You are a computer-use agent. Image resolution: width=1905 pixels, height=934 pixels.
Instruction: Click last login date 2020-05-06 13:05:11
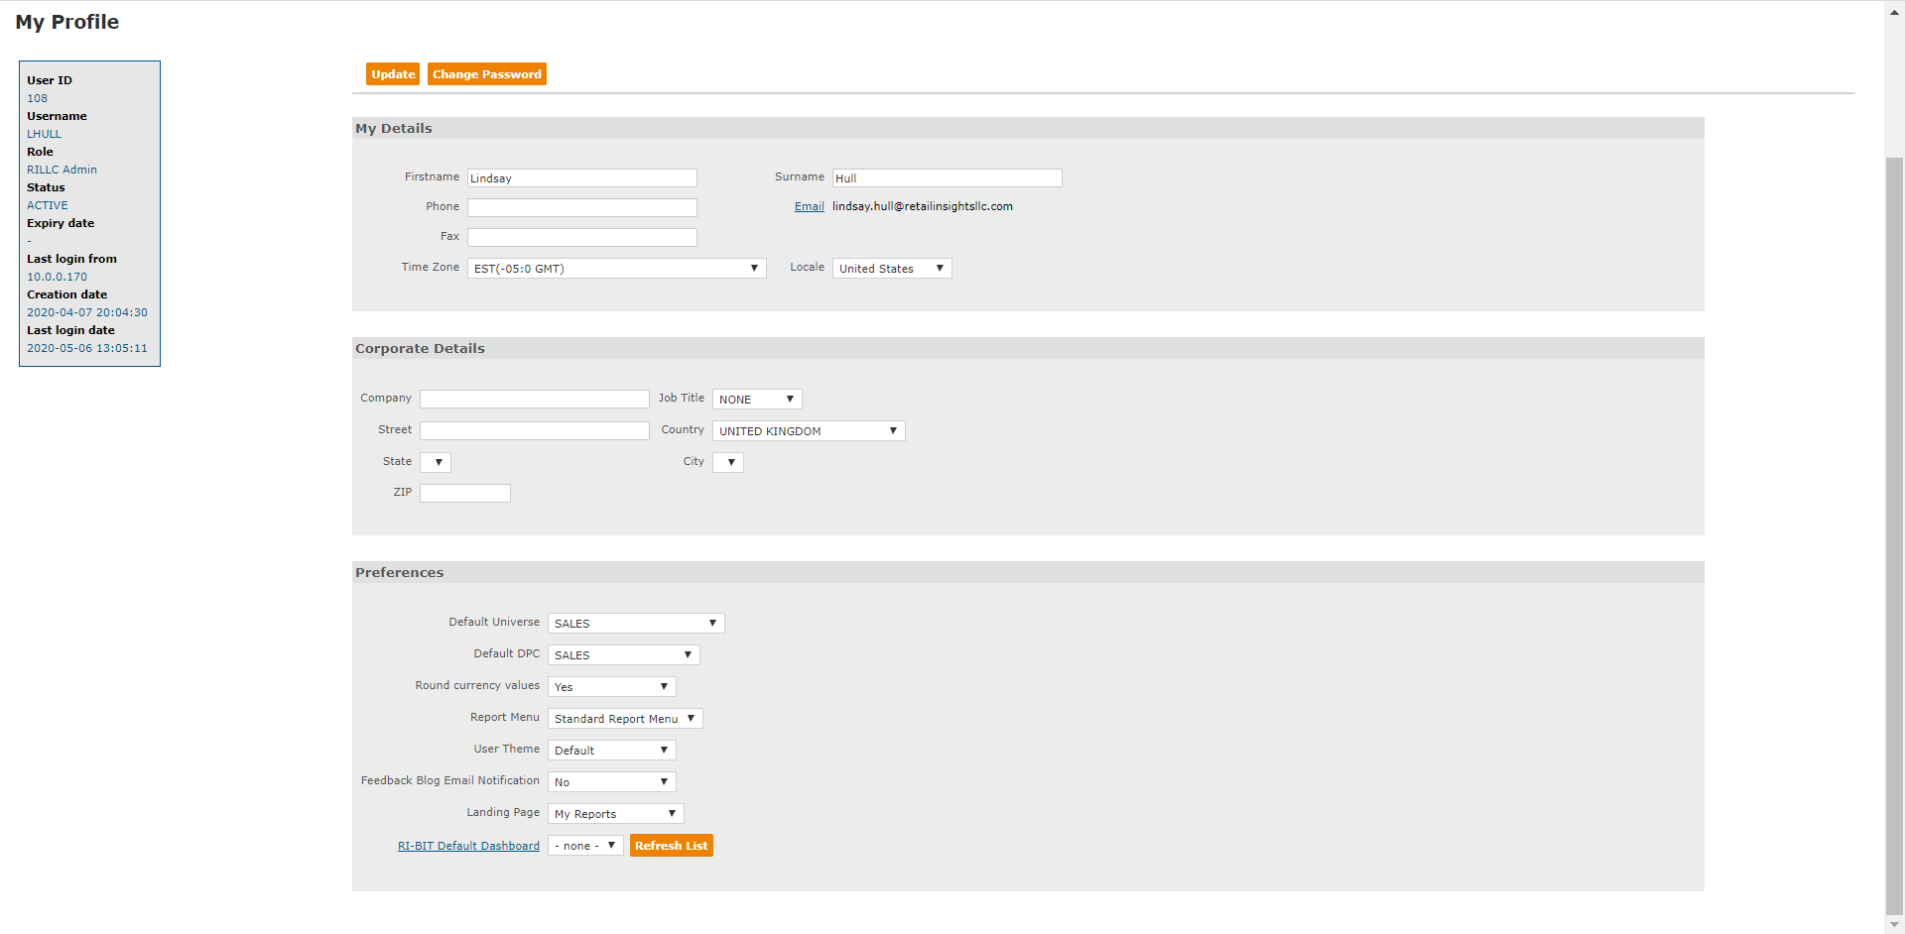tap(87, 348)
